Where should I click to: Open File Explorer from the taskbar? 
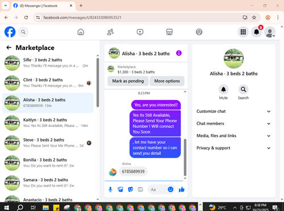45,208
